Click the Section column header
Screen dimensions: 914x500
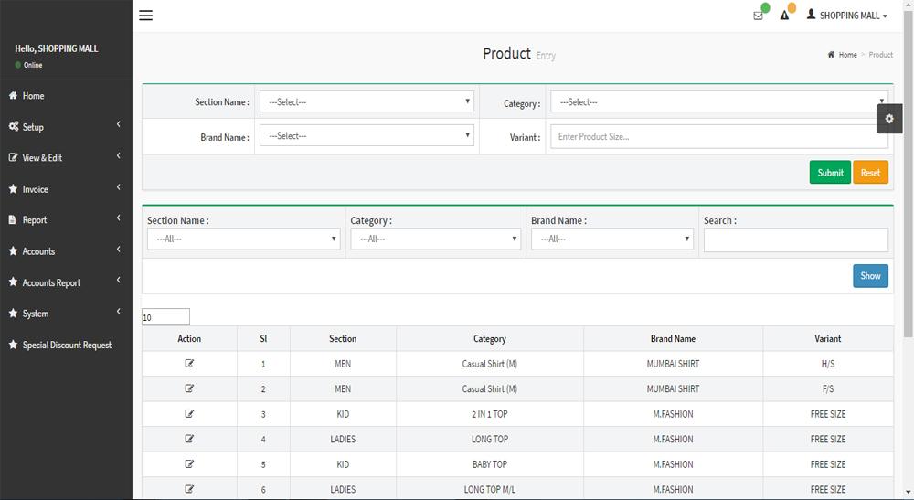coord(343,338)
